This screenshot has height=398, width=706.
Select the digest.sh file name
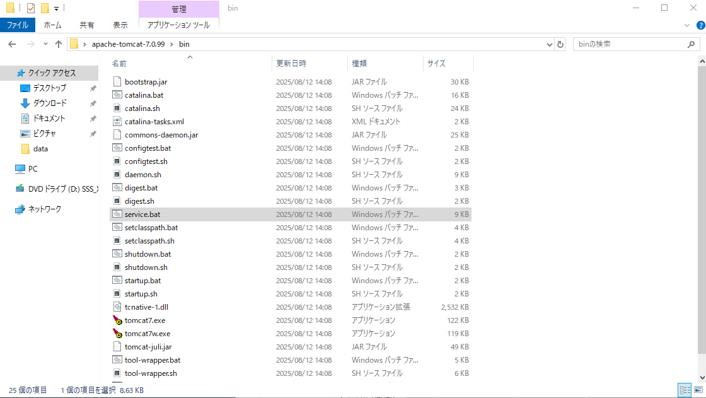139,201
